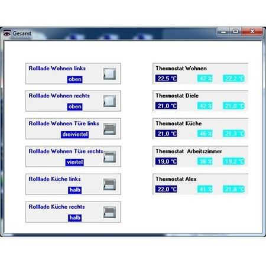Click the 22,0 °C setpoint of Thermostat Alex

(166, 189)
